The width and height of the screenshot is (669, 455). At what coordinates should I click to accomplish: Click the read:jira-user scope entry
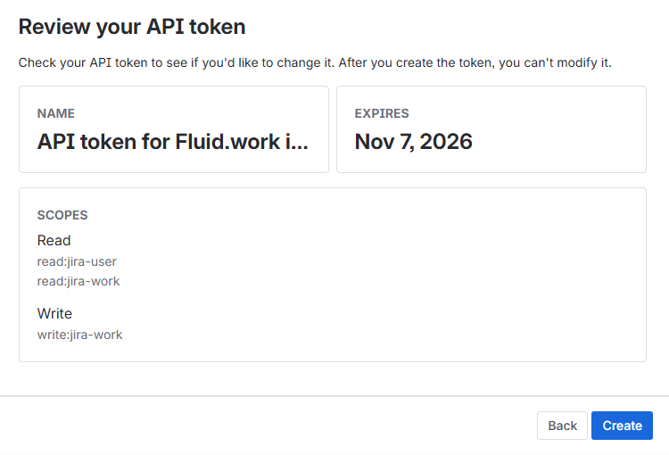coord(77,261)
